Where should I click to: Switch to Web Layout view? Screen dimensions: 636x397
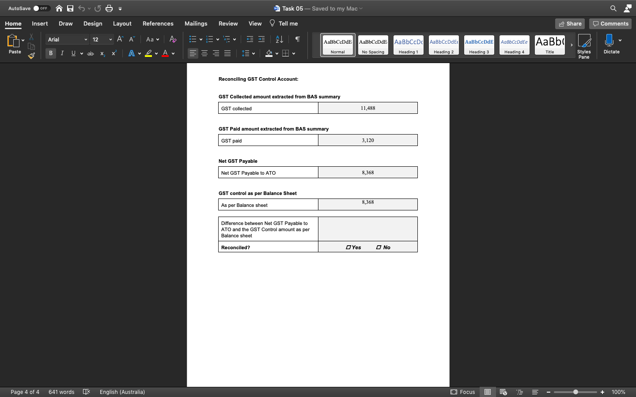coord(503,392)
